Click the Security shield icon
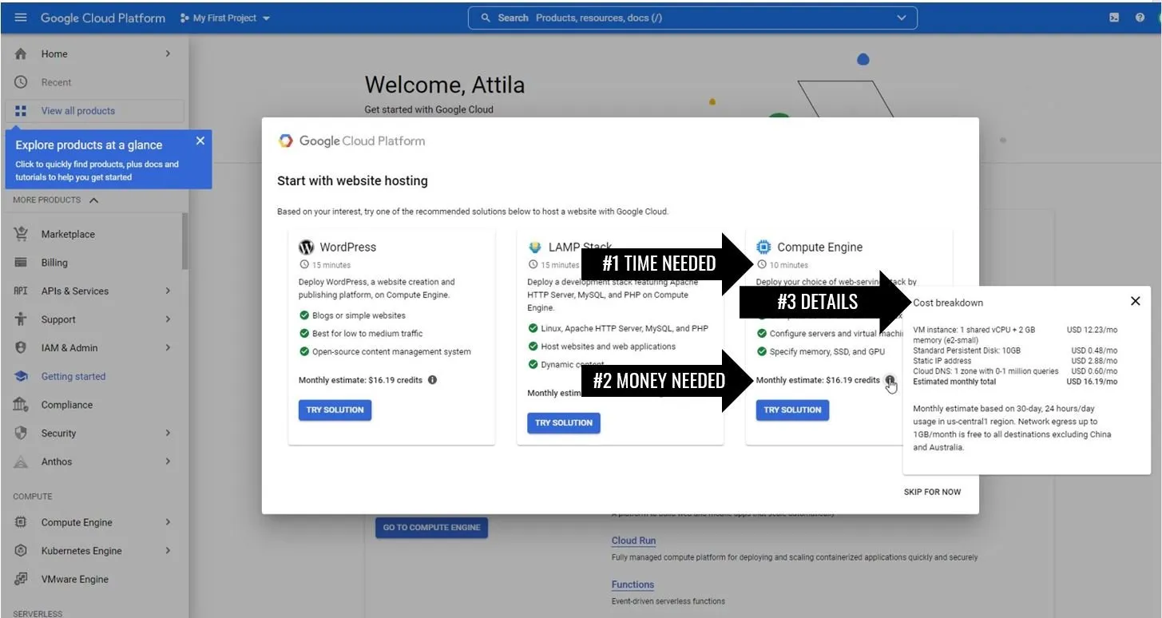Image resolution: width=1162 pixels, height=618 pixels. click(x=21, y=433)
